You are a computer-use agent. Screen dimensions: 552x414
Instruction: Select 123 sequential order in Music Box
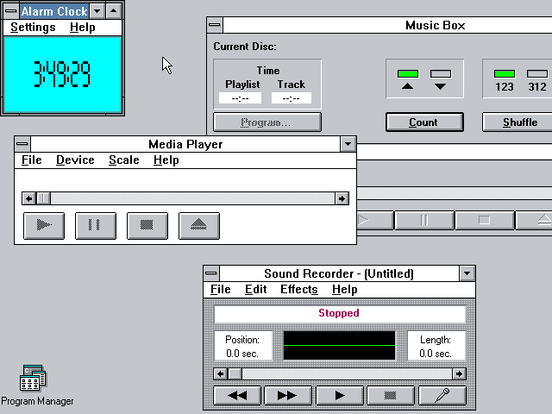(505, 80)
